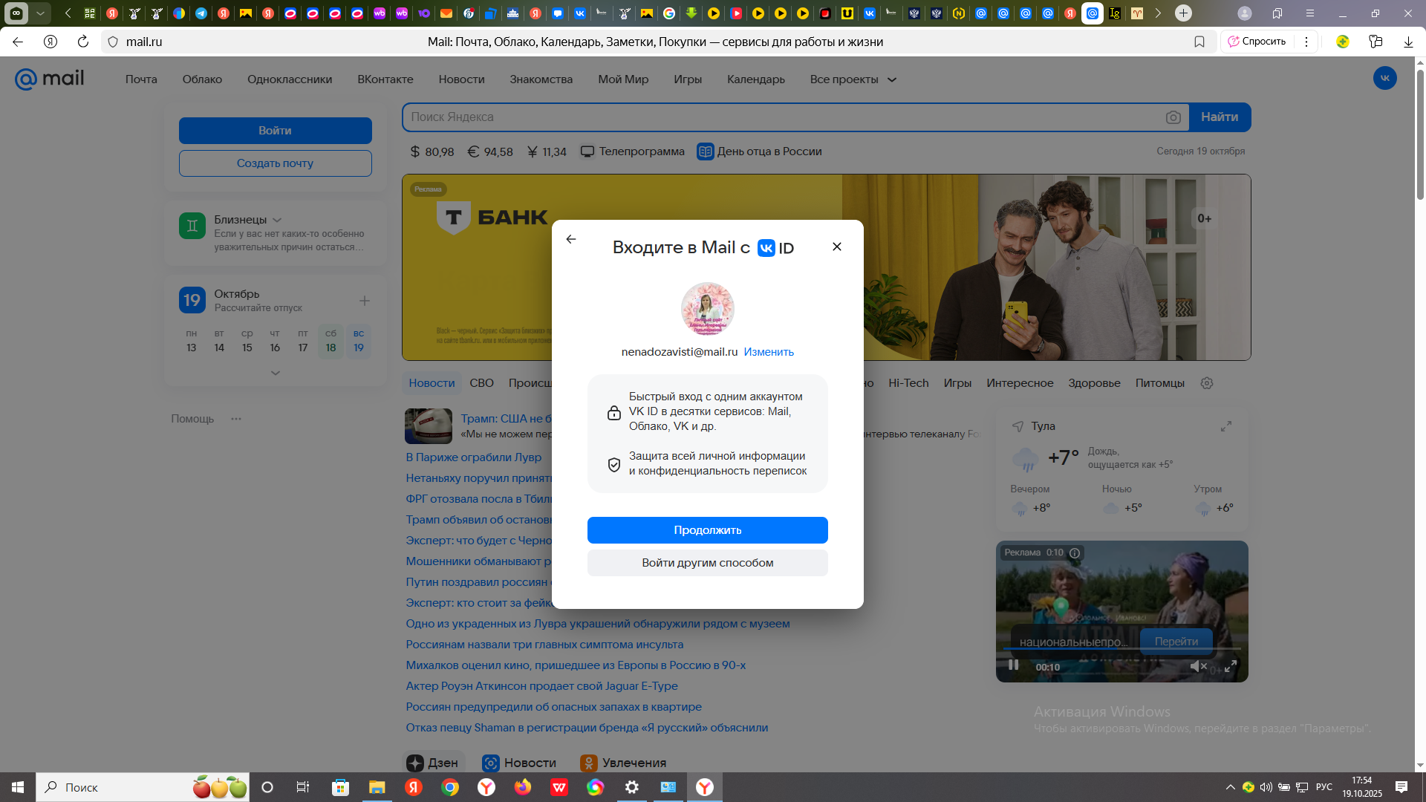
Task: Click the Изменить link next to the email
Action: coord(769,352)
